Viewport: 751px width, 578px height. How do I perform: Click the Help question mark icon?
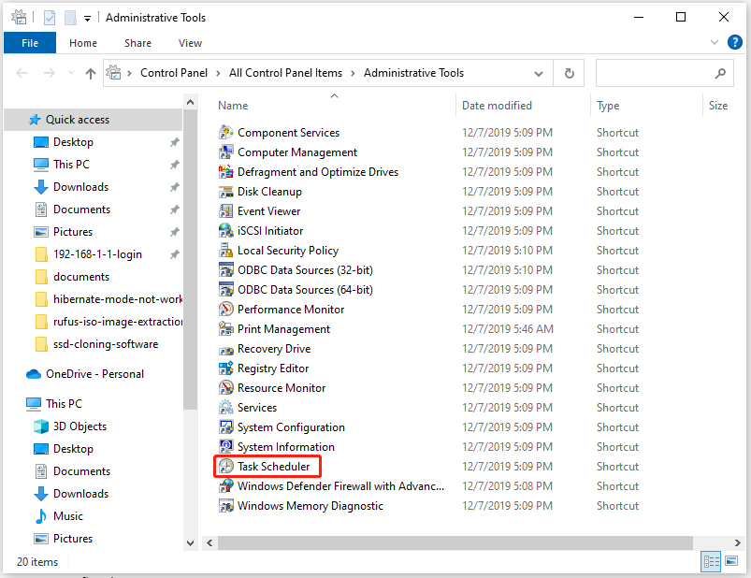coord(735,42)
